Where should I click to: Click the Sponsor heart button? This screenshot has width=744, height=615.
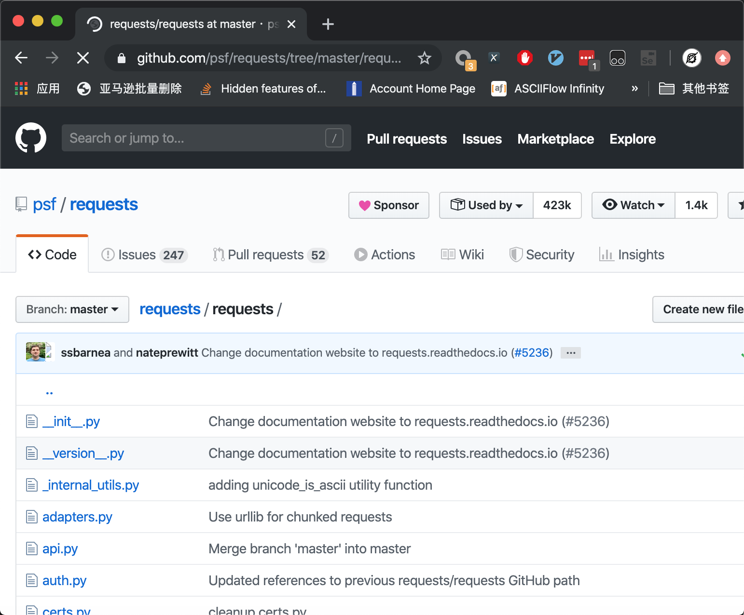click(389, 205)
